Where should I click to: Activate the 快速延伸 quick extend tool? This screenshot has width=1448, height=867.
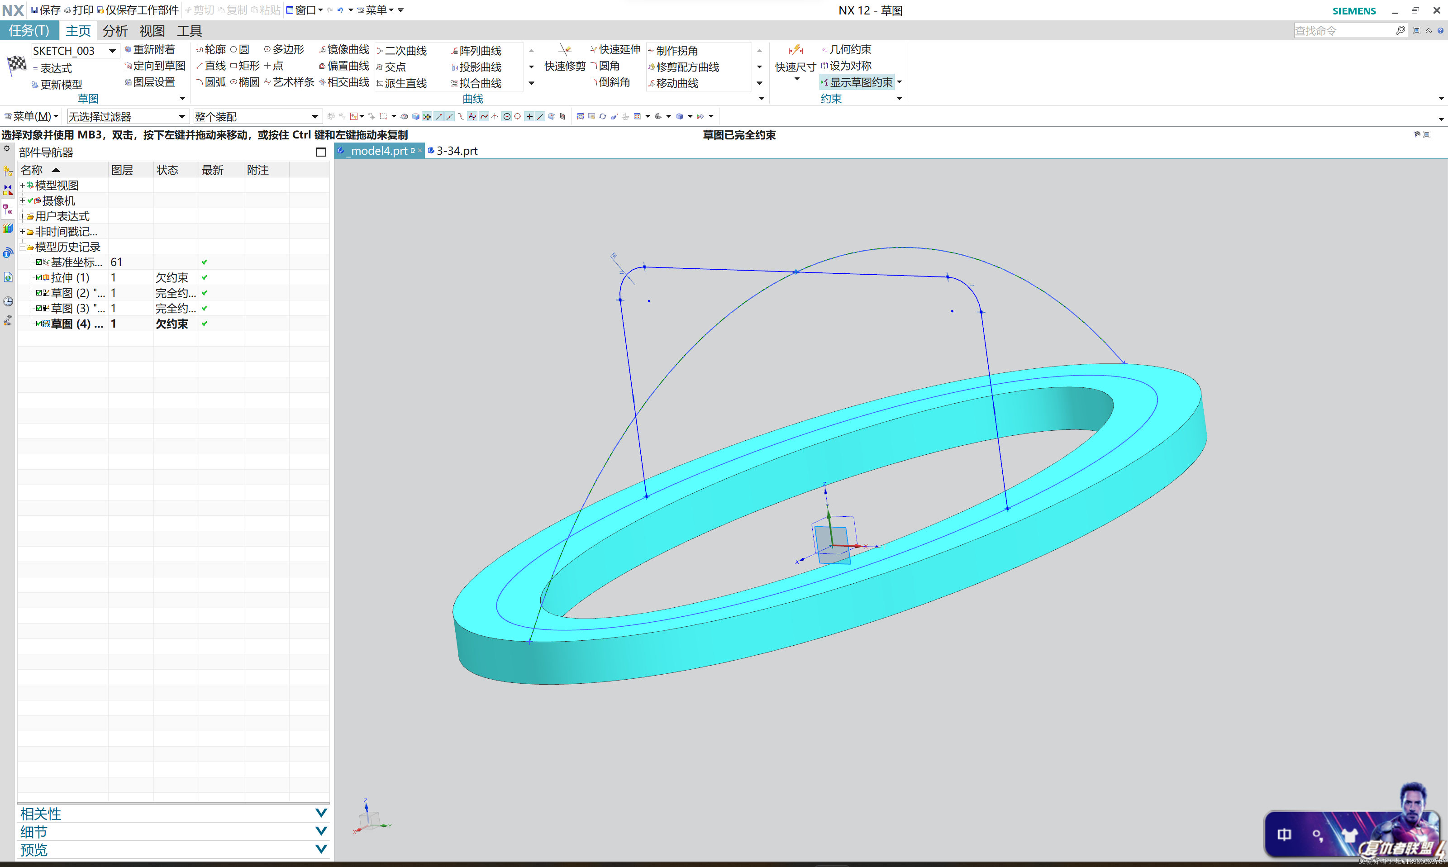click(x=615, y=50)
